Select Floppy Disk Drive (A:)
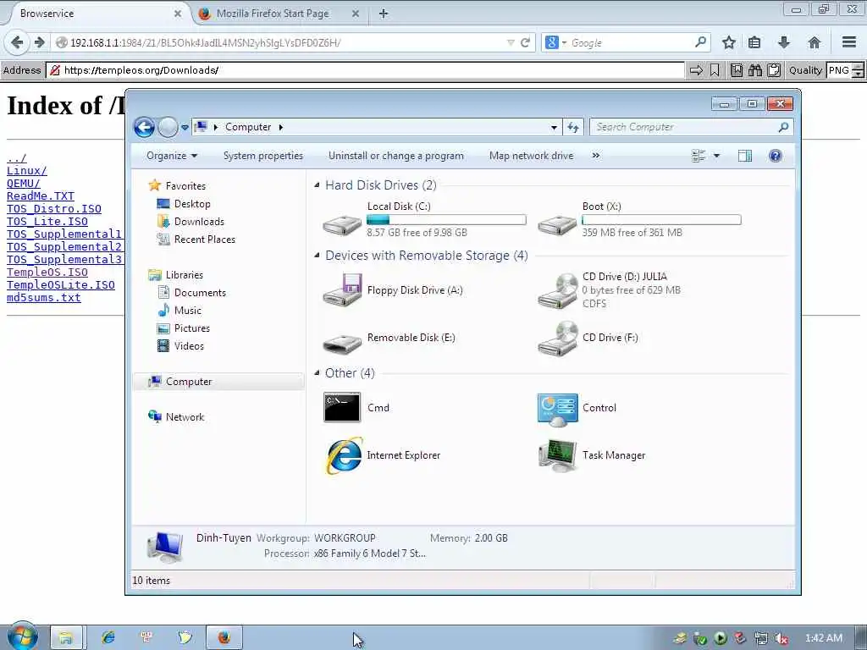This screenshot has width=867, height=650. tap(394, 290)
